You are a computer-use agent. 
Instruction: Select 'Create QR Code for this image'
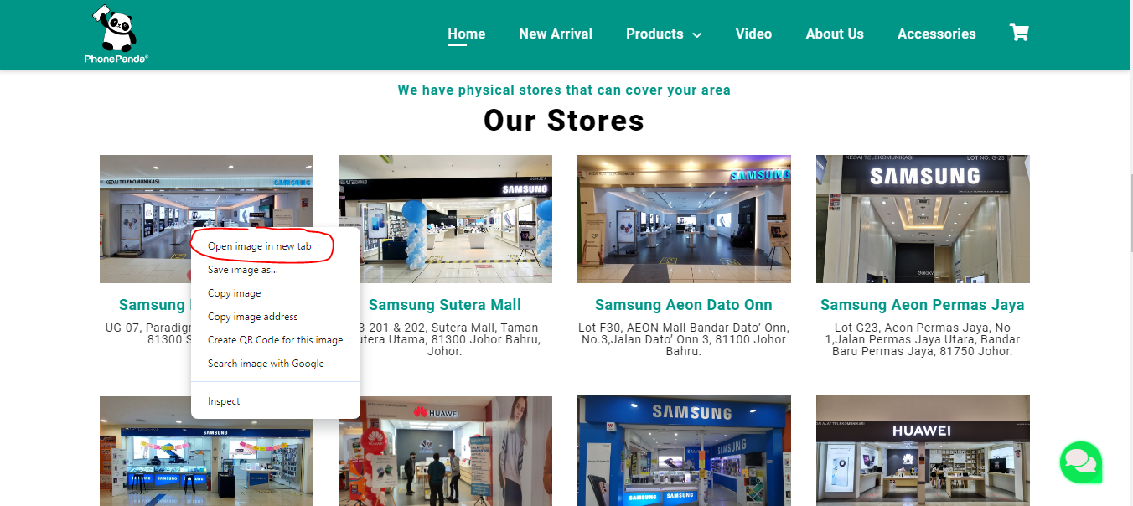[276, 340]
